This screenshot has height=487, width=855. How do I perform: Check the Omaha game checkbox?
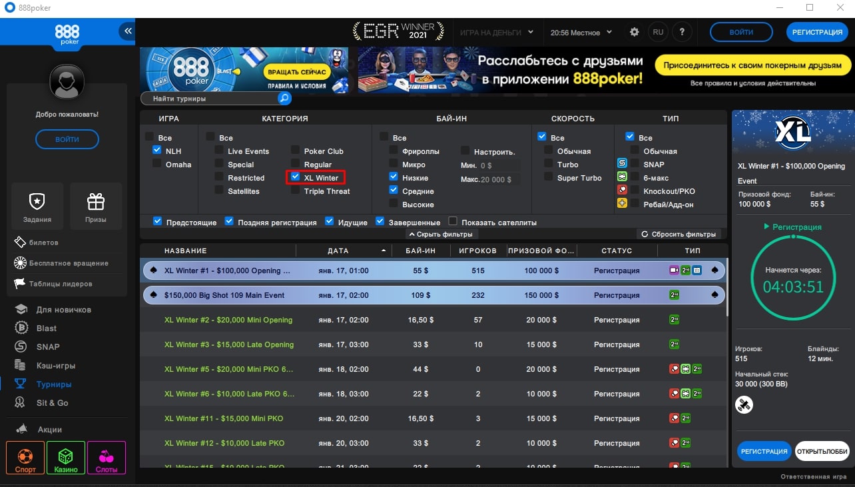(157, 164)
